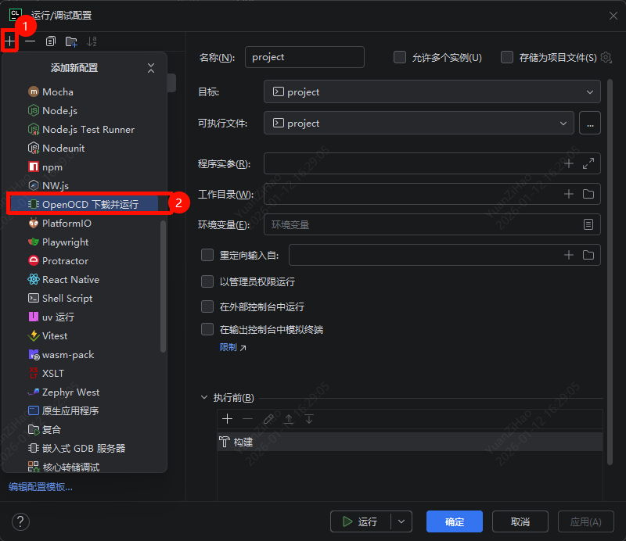Click the browse environment variables icon
This screenshot has height=541, width=626.
point(588,224)
